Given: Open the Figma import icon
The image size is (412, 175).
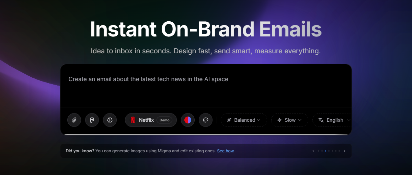Looking at the screenshot, I should (92, 120).
